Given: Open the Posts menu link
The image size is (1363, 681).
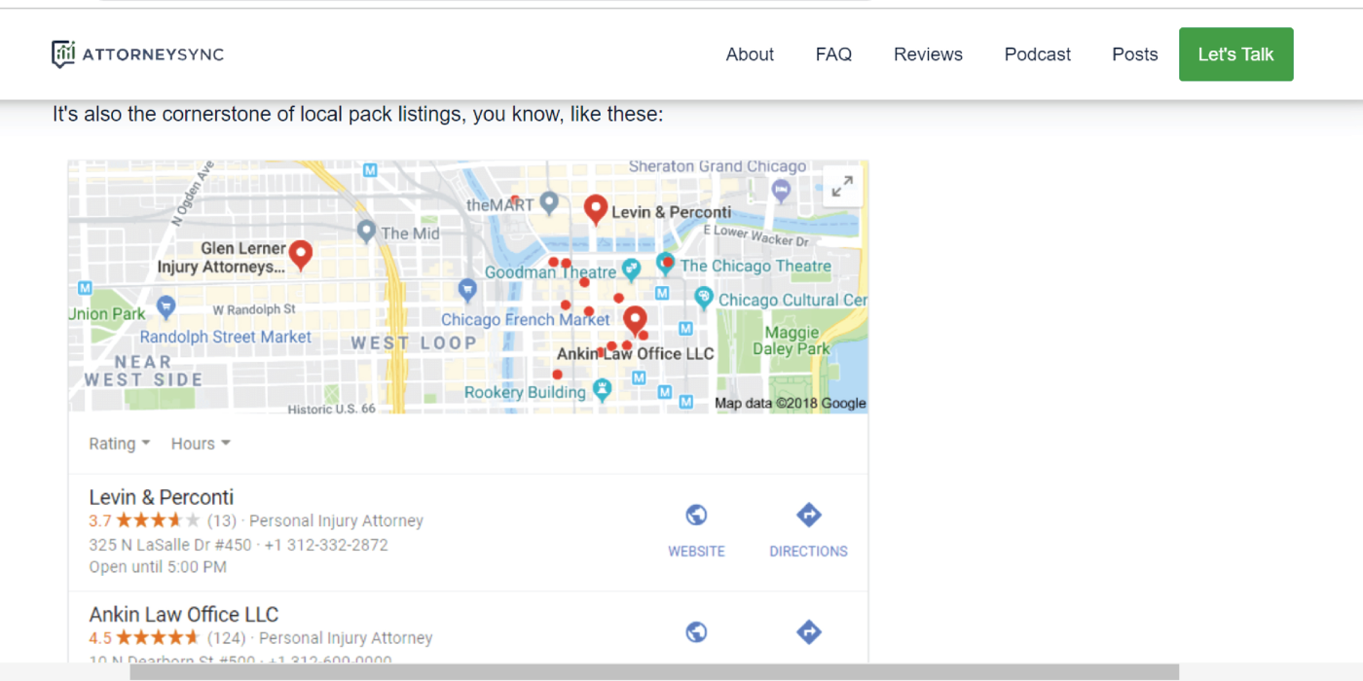Looking at the screenshot, I should [1135, 54].
